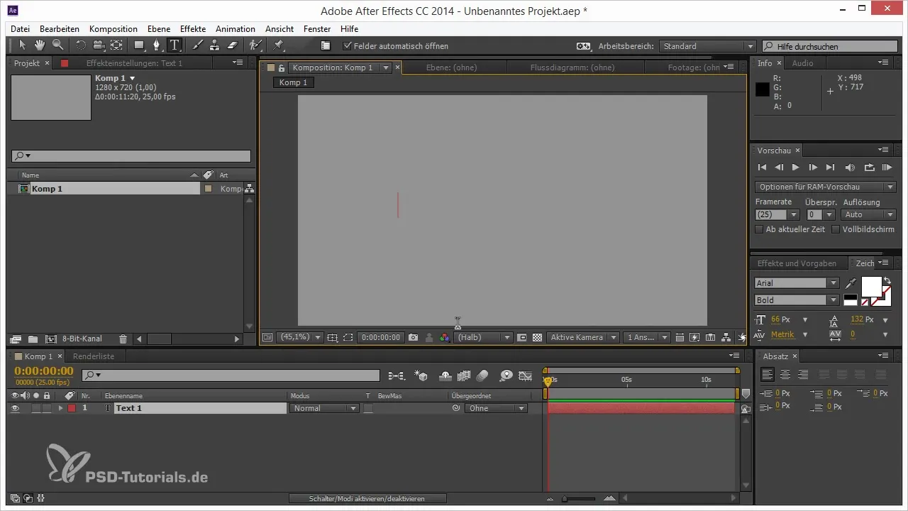Select the Eraser tool
This screenshot has width=908, height=511.
[233, 45]
